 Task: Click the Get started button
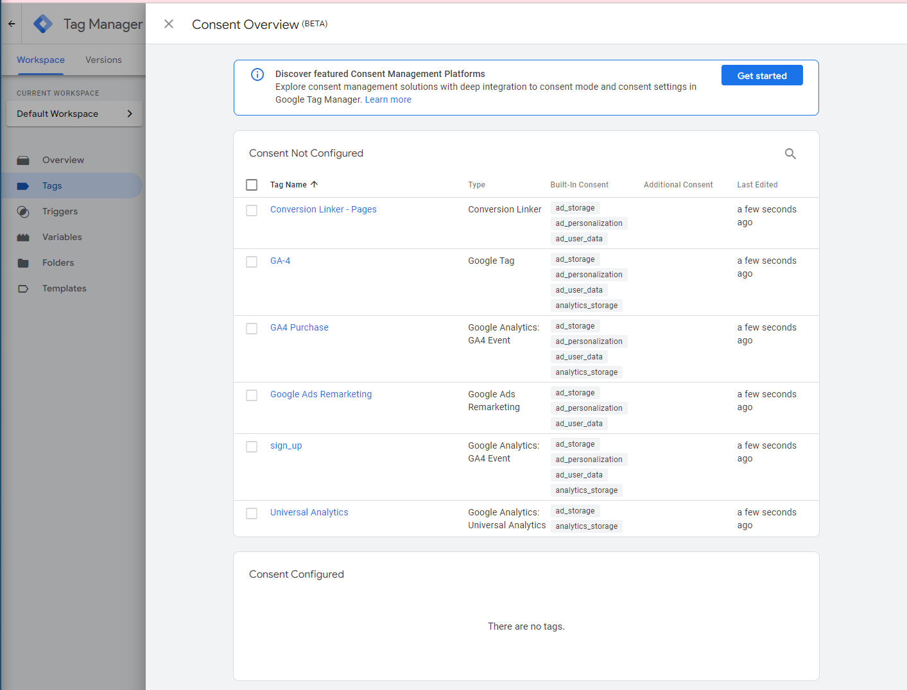[x=762, y=75]
